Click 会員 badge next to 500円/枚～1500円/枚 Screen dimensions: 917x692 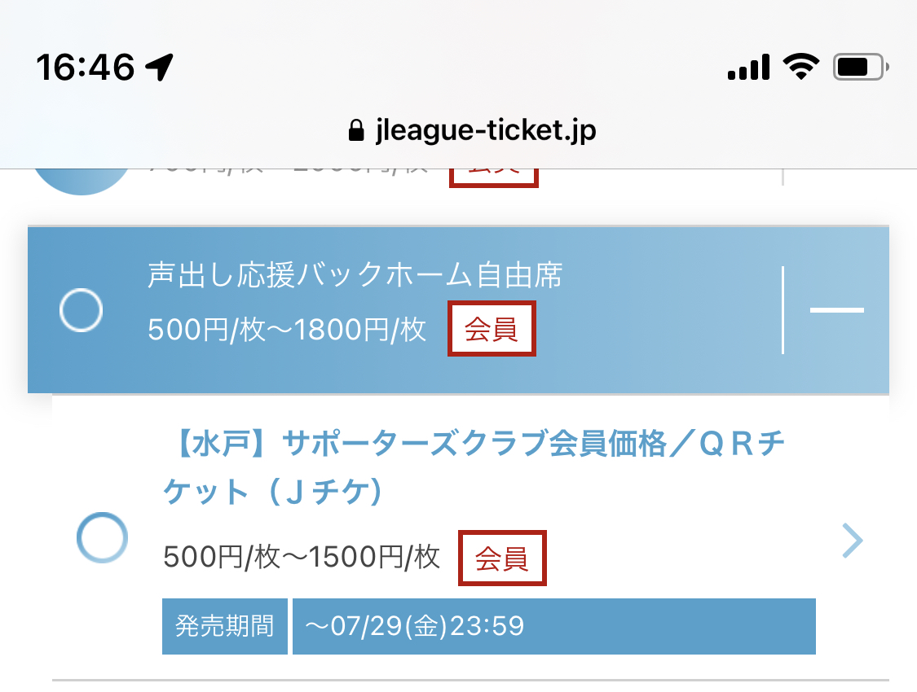(x=502, y=558)
